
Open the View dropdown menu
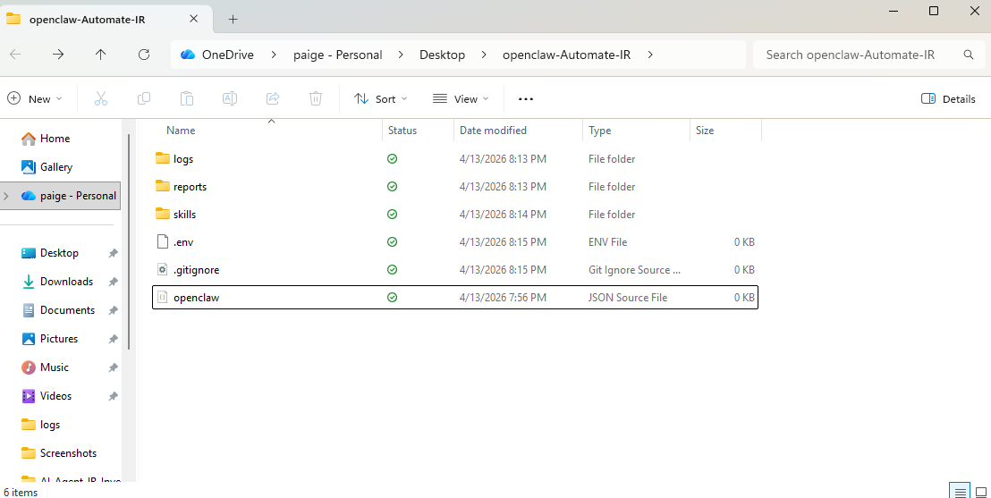(x=461, y=98)
